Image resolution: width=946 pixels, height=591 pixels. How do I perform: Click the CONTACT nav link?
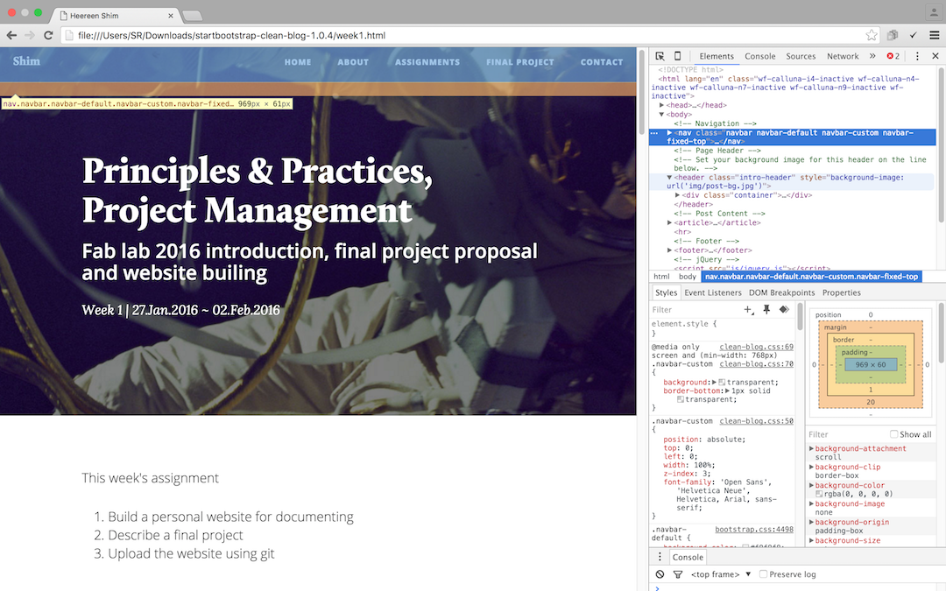click(x=602, y=62)
